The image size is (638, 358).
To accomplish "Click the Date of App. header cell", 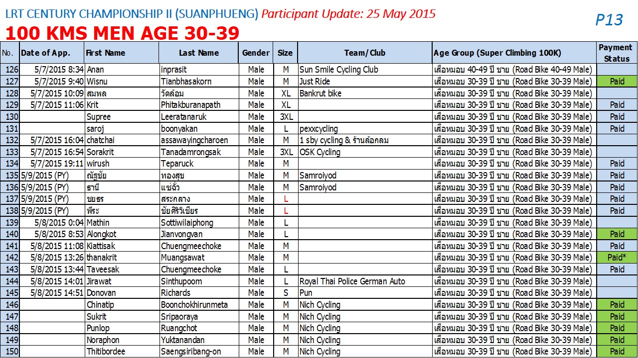I will 52,53.
